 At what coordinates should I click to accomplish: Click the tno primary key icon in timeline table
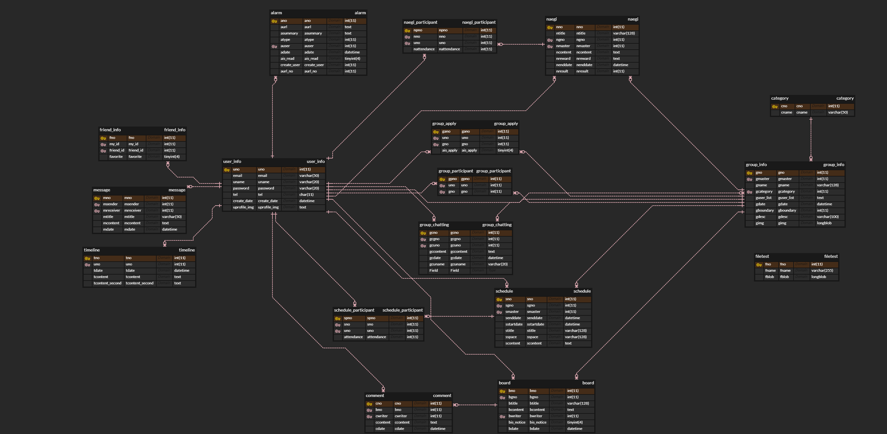(x=87, y=258)
